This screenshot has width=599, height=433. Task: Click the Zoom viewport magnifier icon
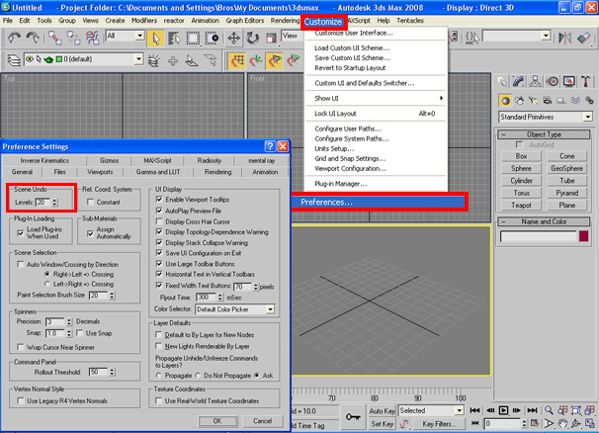pos(549,410)
